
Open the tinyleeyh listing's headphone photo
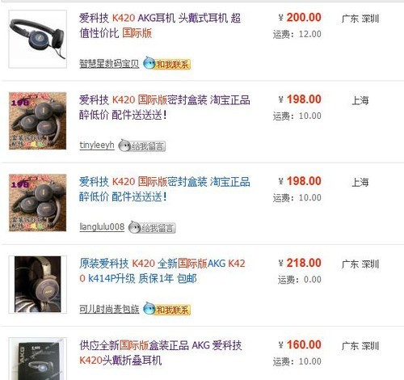[x=38, y=120]
